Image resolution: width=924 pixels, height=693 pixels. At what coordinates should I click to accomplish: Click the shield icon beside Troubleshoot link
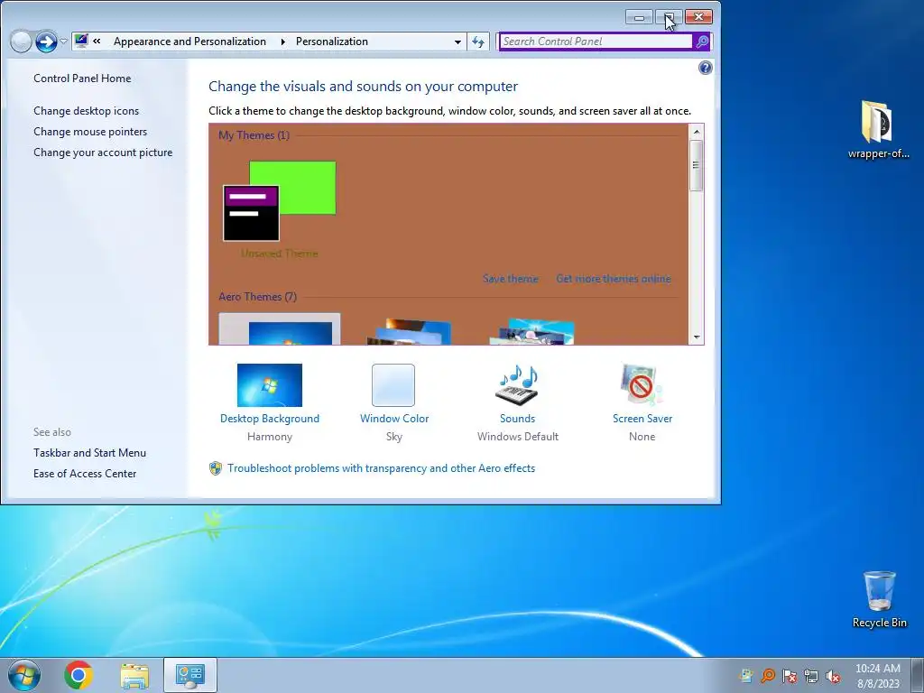coord(216,468)
